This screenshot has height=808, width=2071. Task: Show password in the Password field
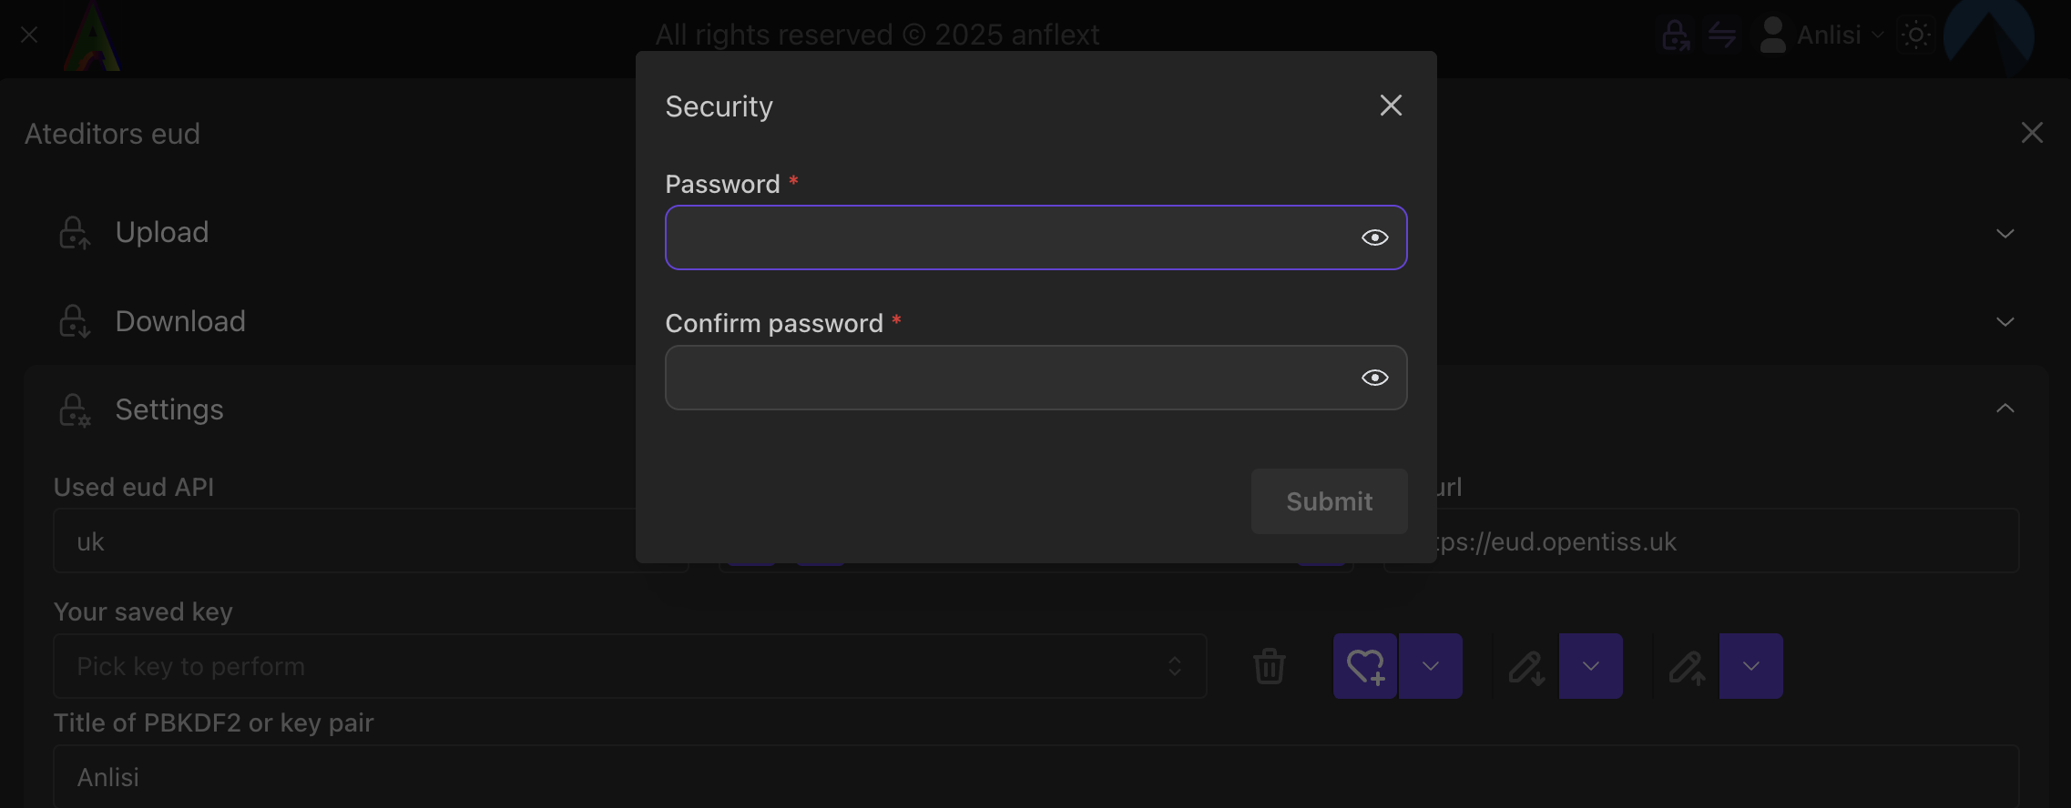coord(1374,237)
